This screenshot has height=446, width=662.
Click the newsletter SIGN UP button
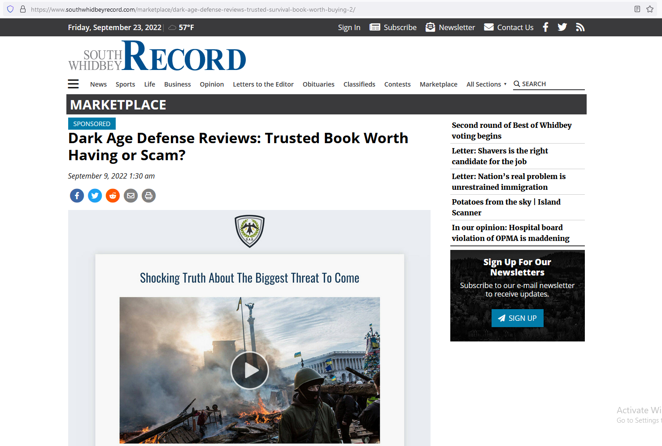click(518, 318)
